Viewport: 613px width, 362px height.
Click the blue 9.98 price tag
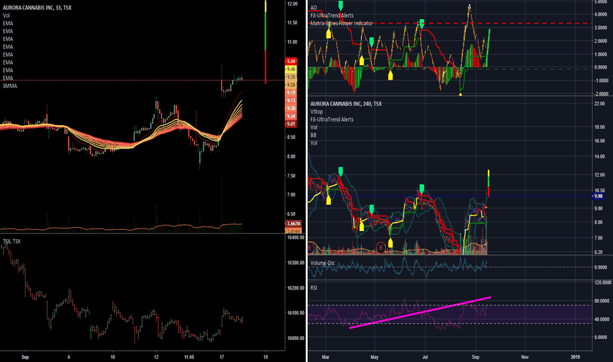pyautogui.click(x=598, y=196)
